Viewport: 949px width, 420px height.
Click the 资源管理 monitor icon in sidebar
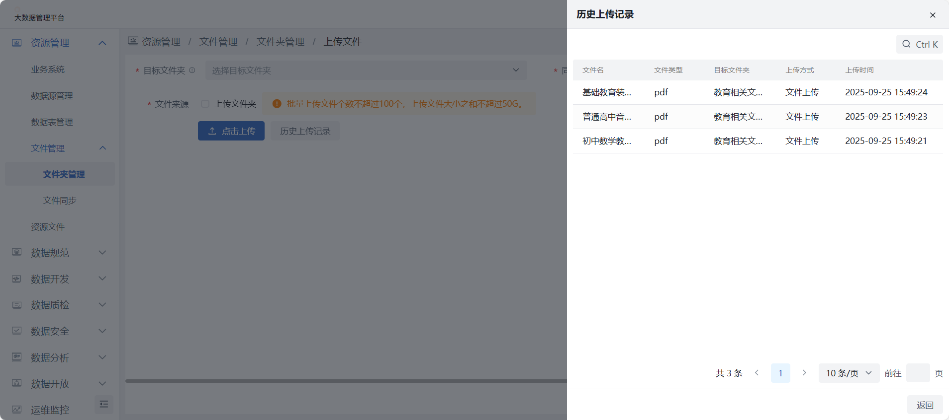(17, 43)
